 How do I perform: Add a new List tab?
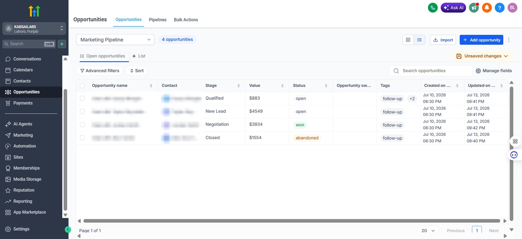tap(139, 56)
